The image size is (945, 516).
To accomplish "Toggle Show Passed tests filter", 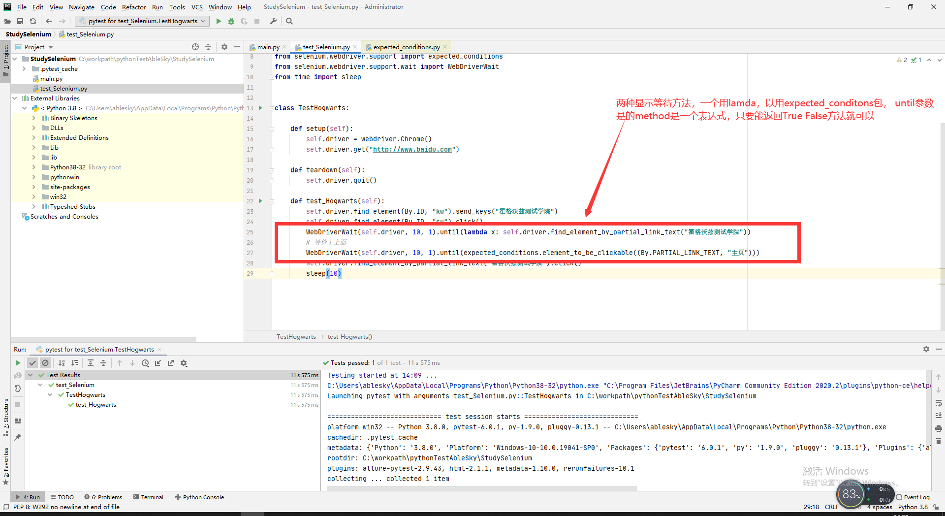I will coord(32,363).
